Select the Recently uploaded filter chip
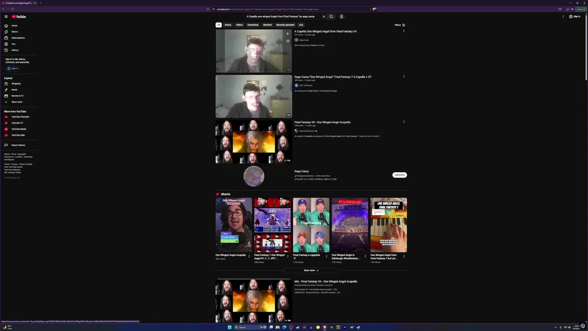The width and height of the screenshot is (588, 331). coord(285,25)
